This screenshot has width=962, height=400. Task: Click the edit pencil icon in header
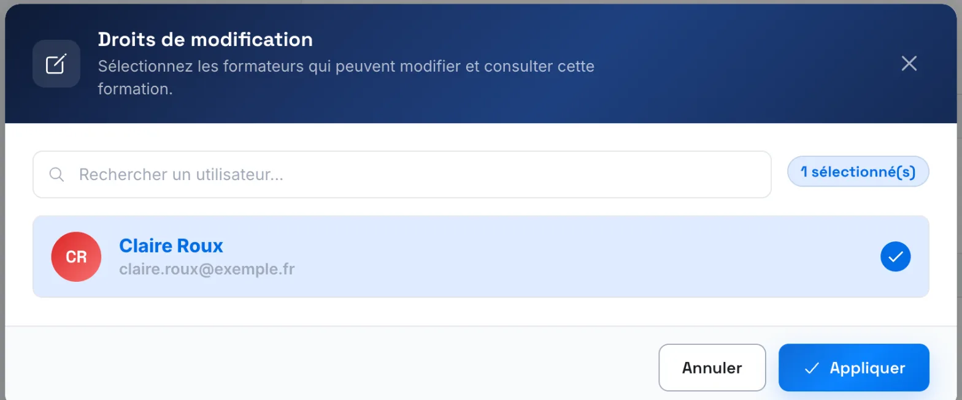coord(56,64)
